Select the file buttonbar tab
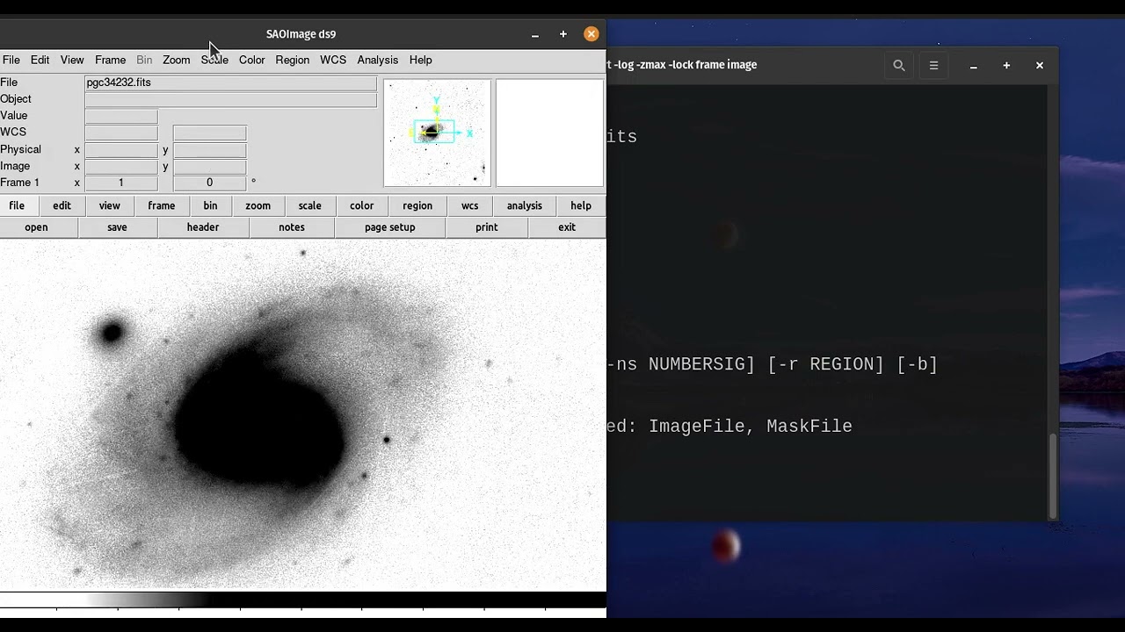This screenshot has width=1125, height=632. [17, 205]
